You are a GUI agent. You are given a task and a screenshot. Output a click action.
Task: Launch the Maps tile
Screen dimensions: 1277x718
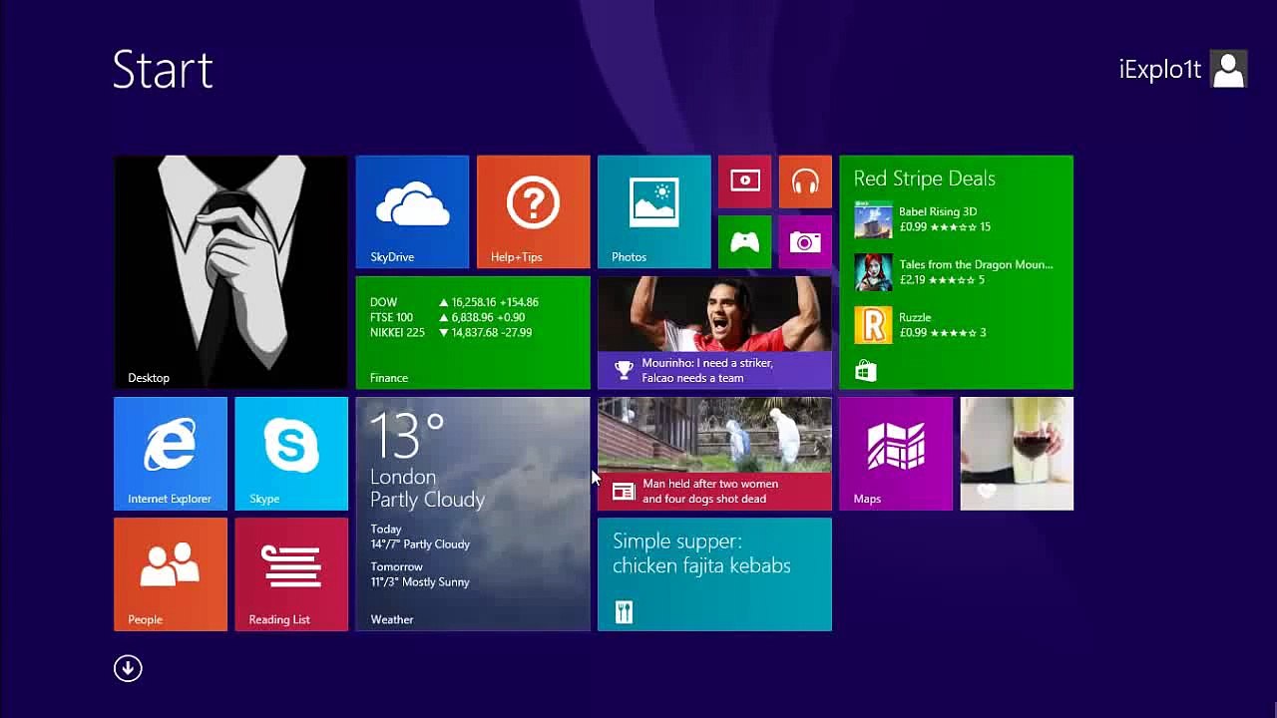click(896, 454)
